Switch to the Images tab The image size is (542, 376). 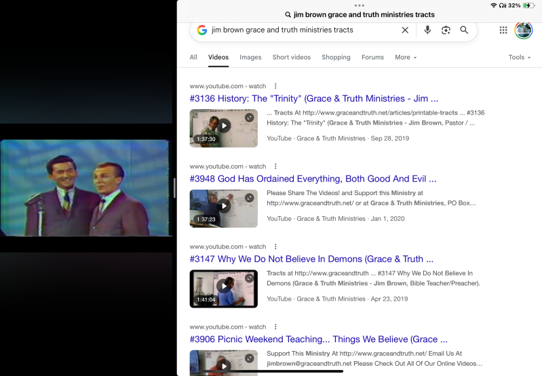[250, 58]
